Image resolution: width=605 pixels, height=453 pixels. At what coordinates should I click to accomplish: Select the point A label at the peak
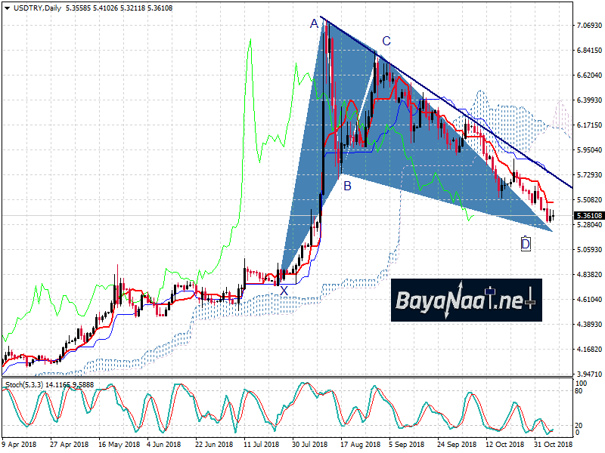314,24
